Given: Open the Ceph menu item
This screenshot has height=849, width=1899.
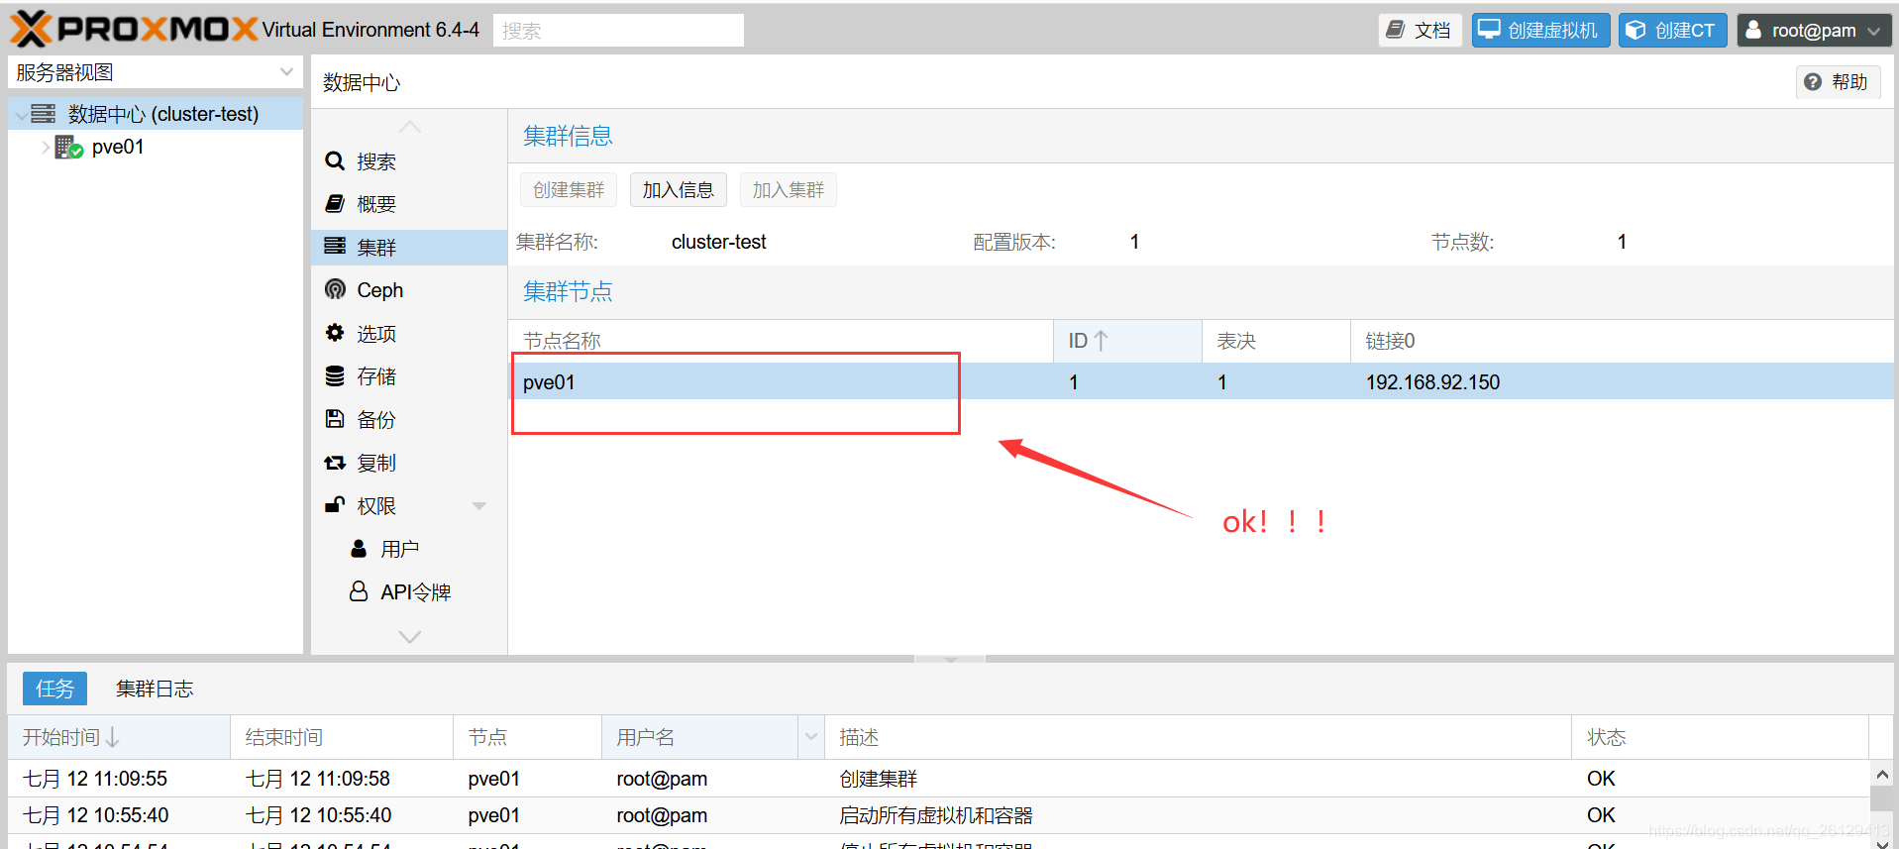Looking at the screenshot, I should click(x=409, y=290).
